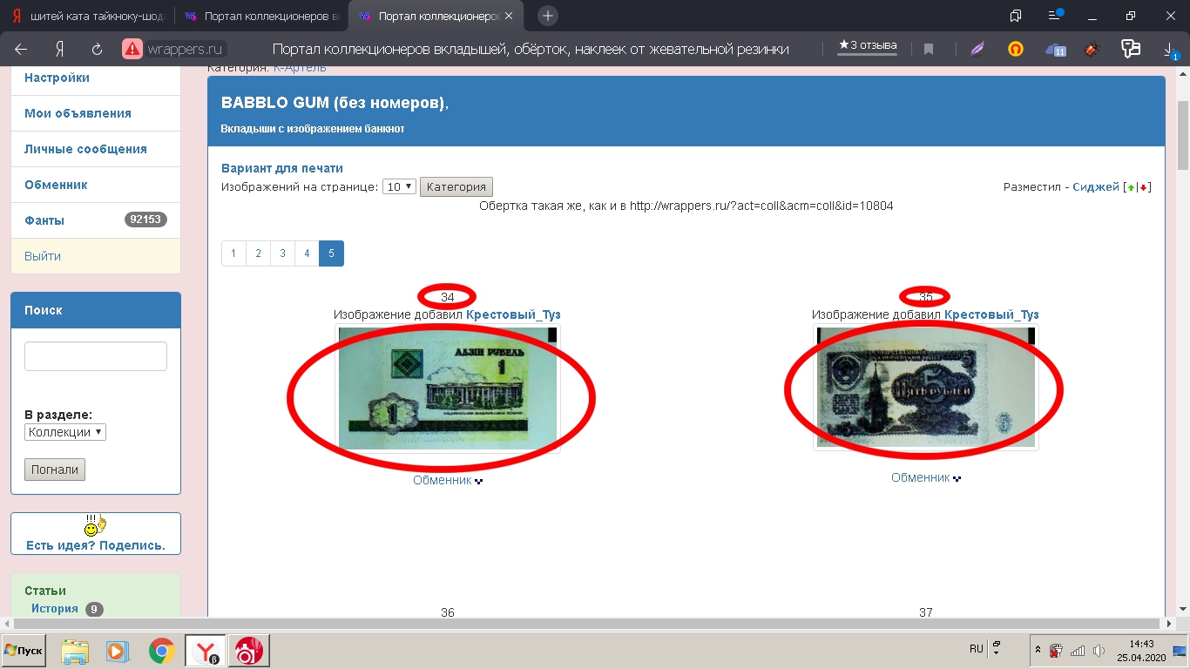Open the 'В разделе' Коллекции dropdown

65,432
